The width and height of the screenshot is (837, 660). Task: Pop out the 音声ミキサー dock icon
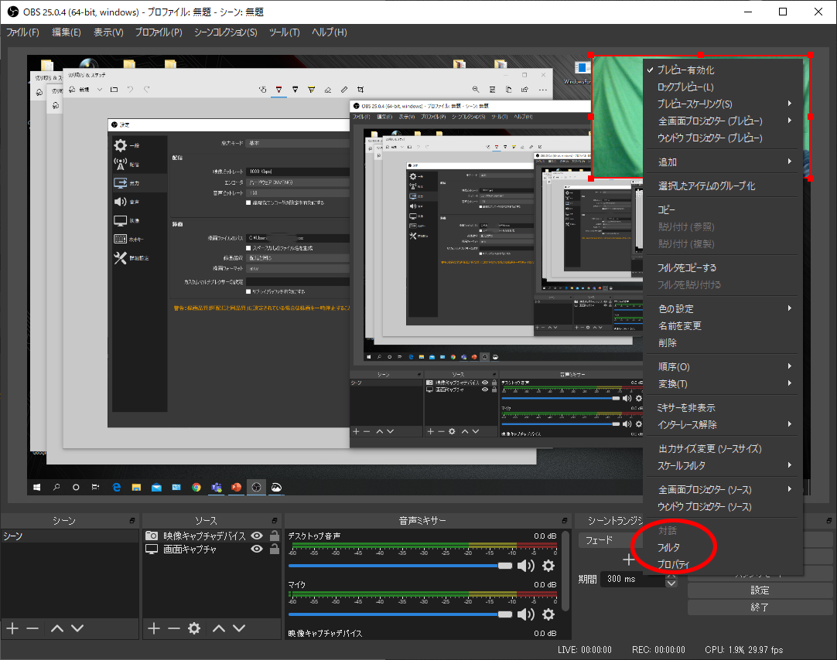point(564,520)
